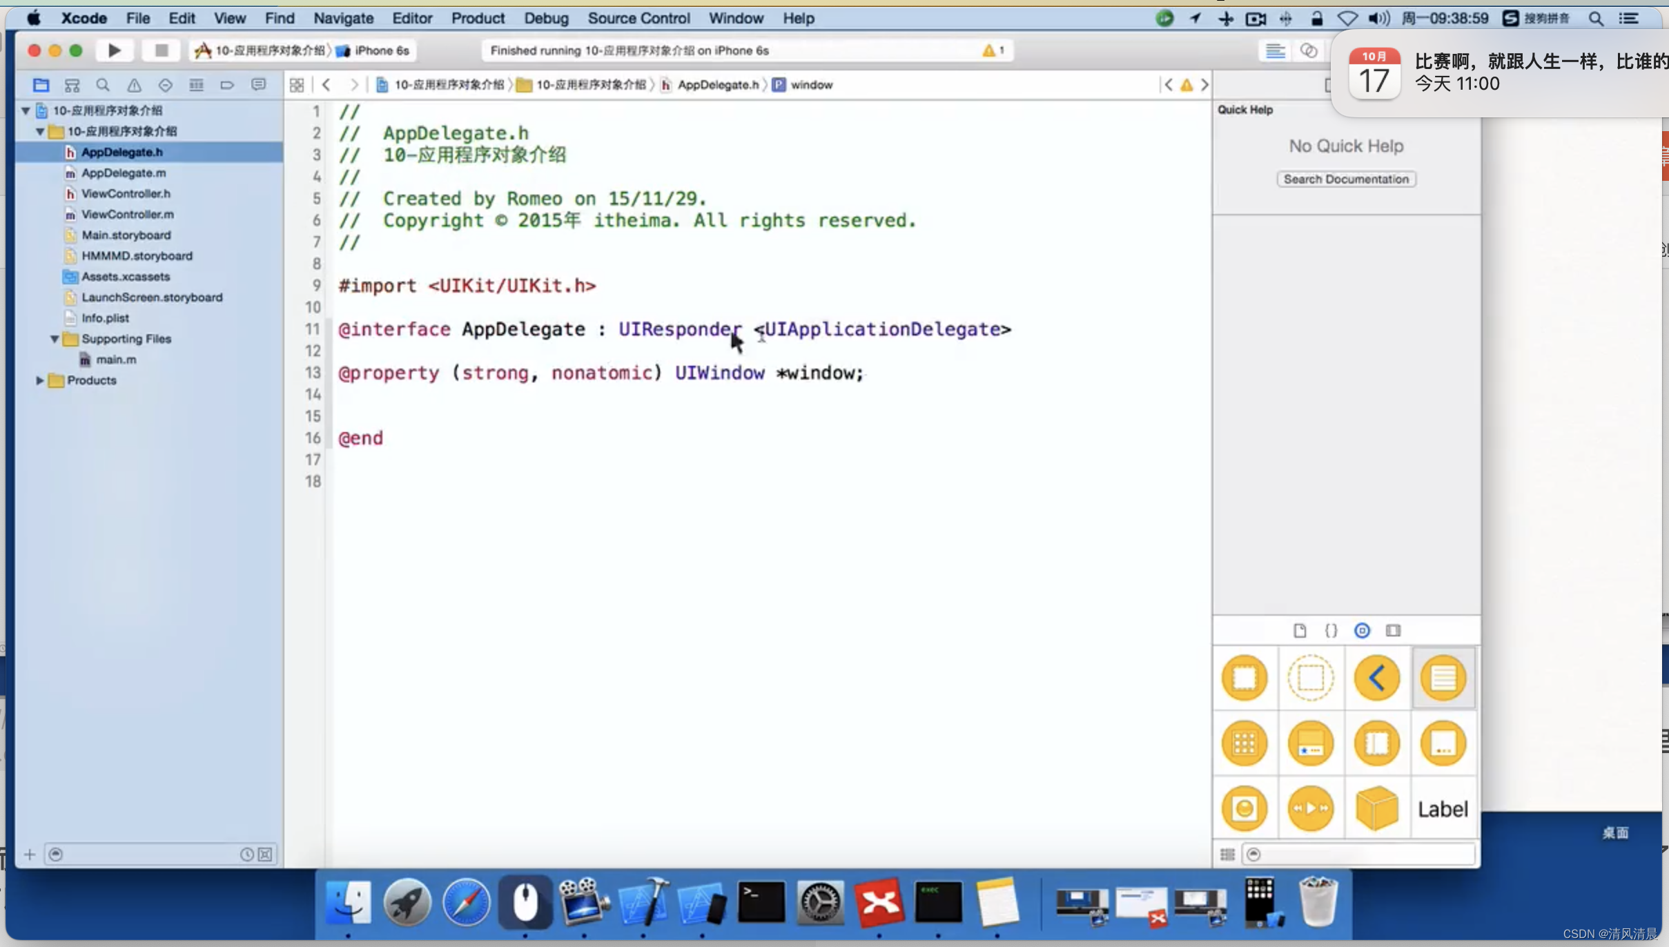
Task: Open the File menu
Action: pos(138,18)
